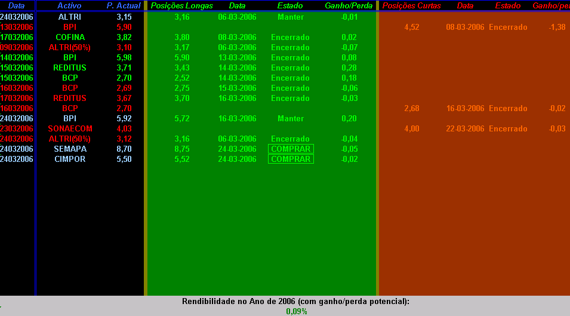Select the date 13032006 in the BPI row
Viewport: 570px width, 316px height.
pos(17,27)
